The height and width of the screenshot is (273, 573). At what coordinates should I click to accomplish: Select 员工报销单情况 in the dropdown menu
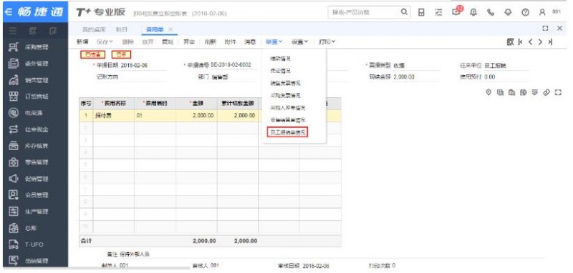(x=288, y=132)
